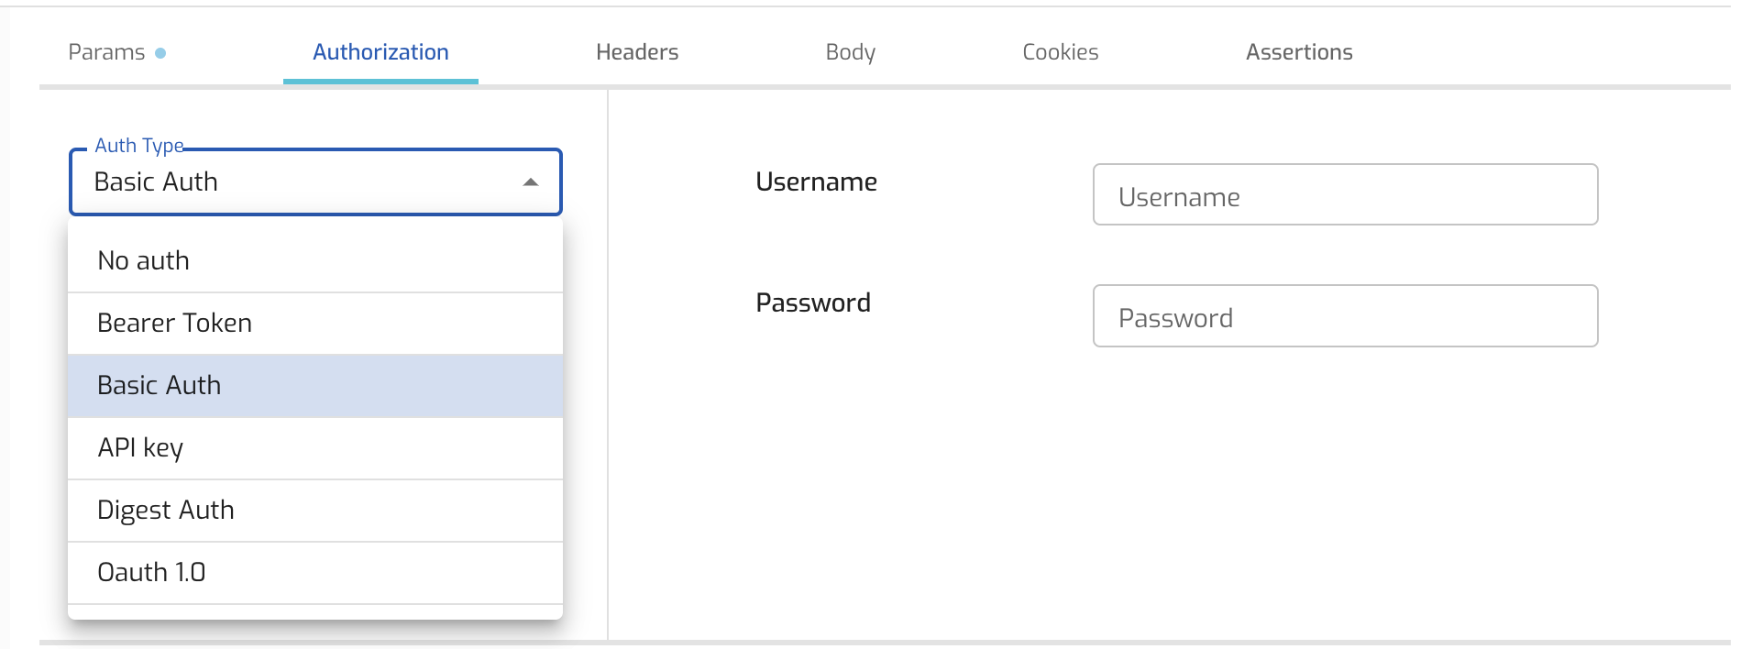
Task: Select the Authorization tab
Action: tap(380, 52)
